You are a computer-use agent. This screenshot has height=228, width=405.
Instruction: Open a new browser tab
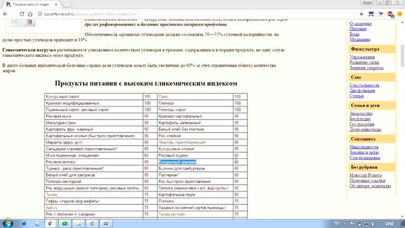[66, 4]
